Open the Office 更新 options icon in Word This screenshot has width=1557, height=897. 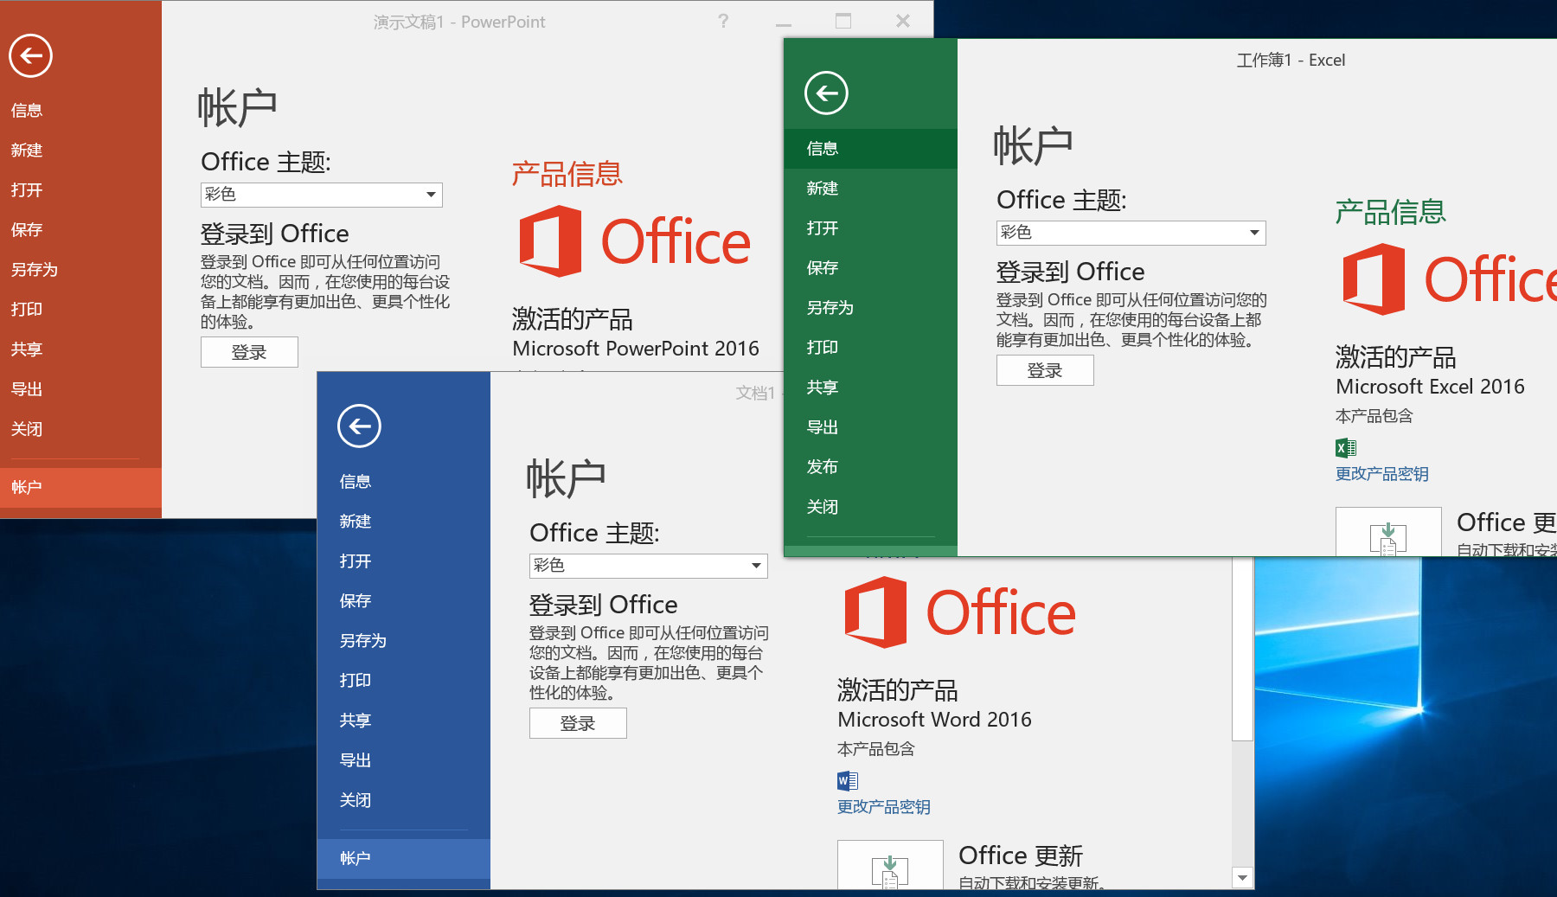point(890,865)
